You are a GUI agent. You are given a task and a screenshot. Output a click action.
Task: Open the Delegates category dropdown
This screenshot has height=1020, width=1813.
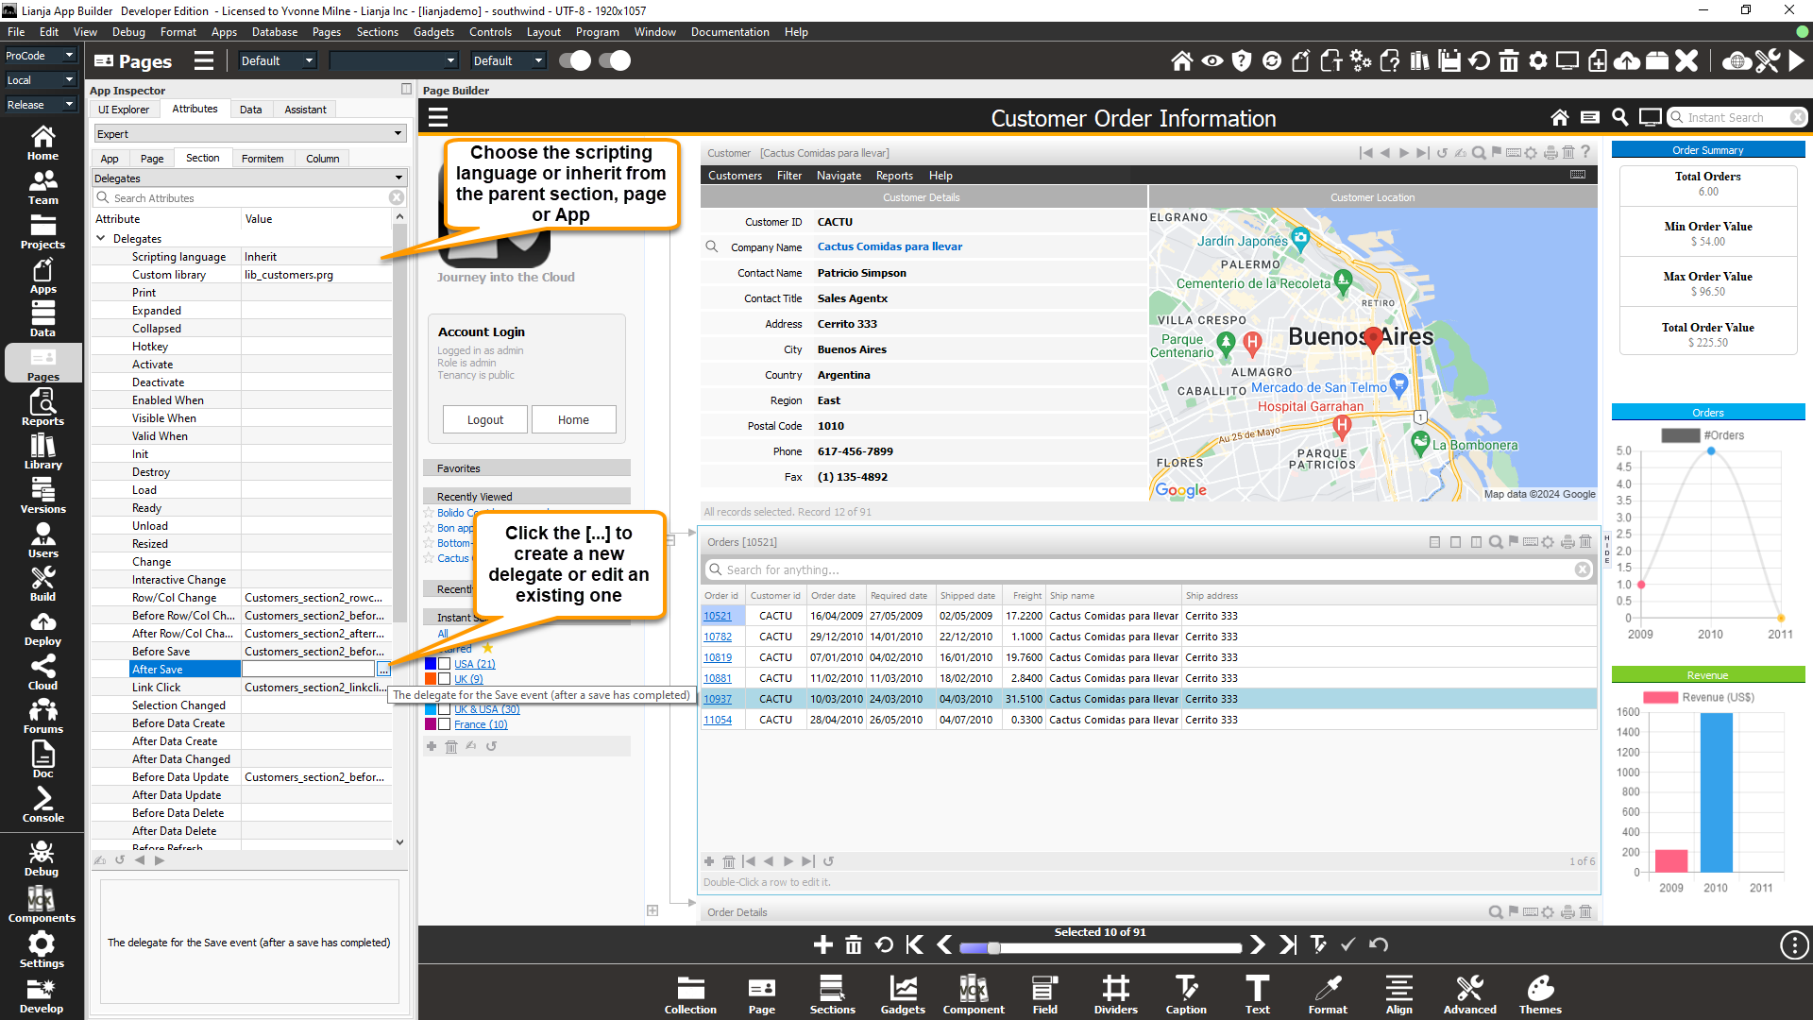pos(249,178)
